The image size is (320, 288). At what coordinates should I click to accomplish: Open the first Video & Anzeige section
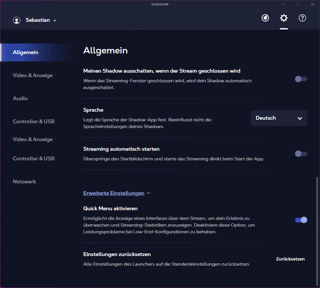pos(33,75)
